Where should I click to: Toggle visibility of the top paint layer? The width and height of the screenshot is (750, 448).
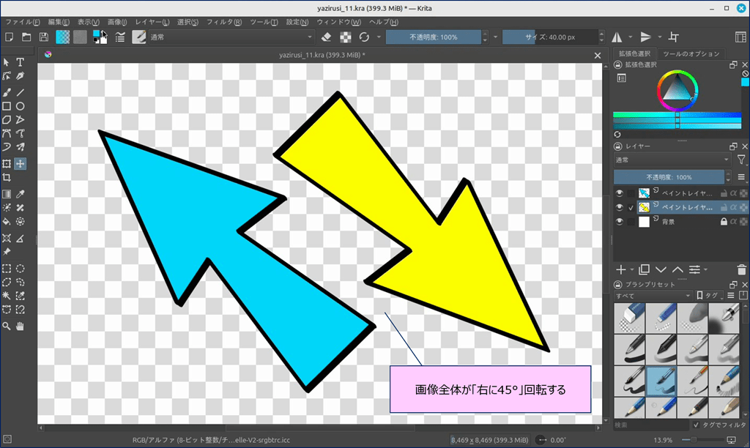(x=620, y=193)
